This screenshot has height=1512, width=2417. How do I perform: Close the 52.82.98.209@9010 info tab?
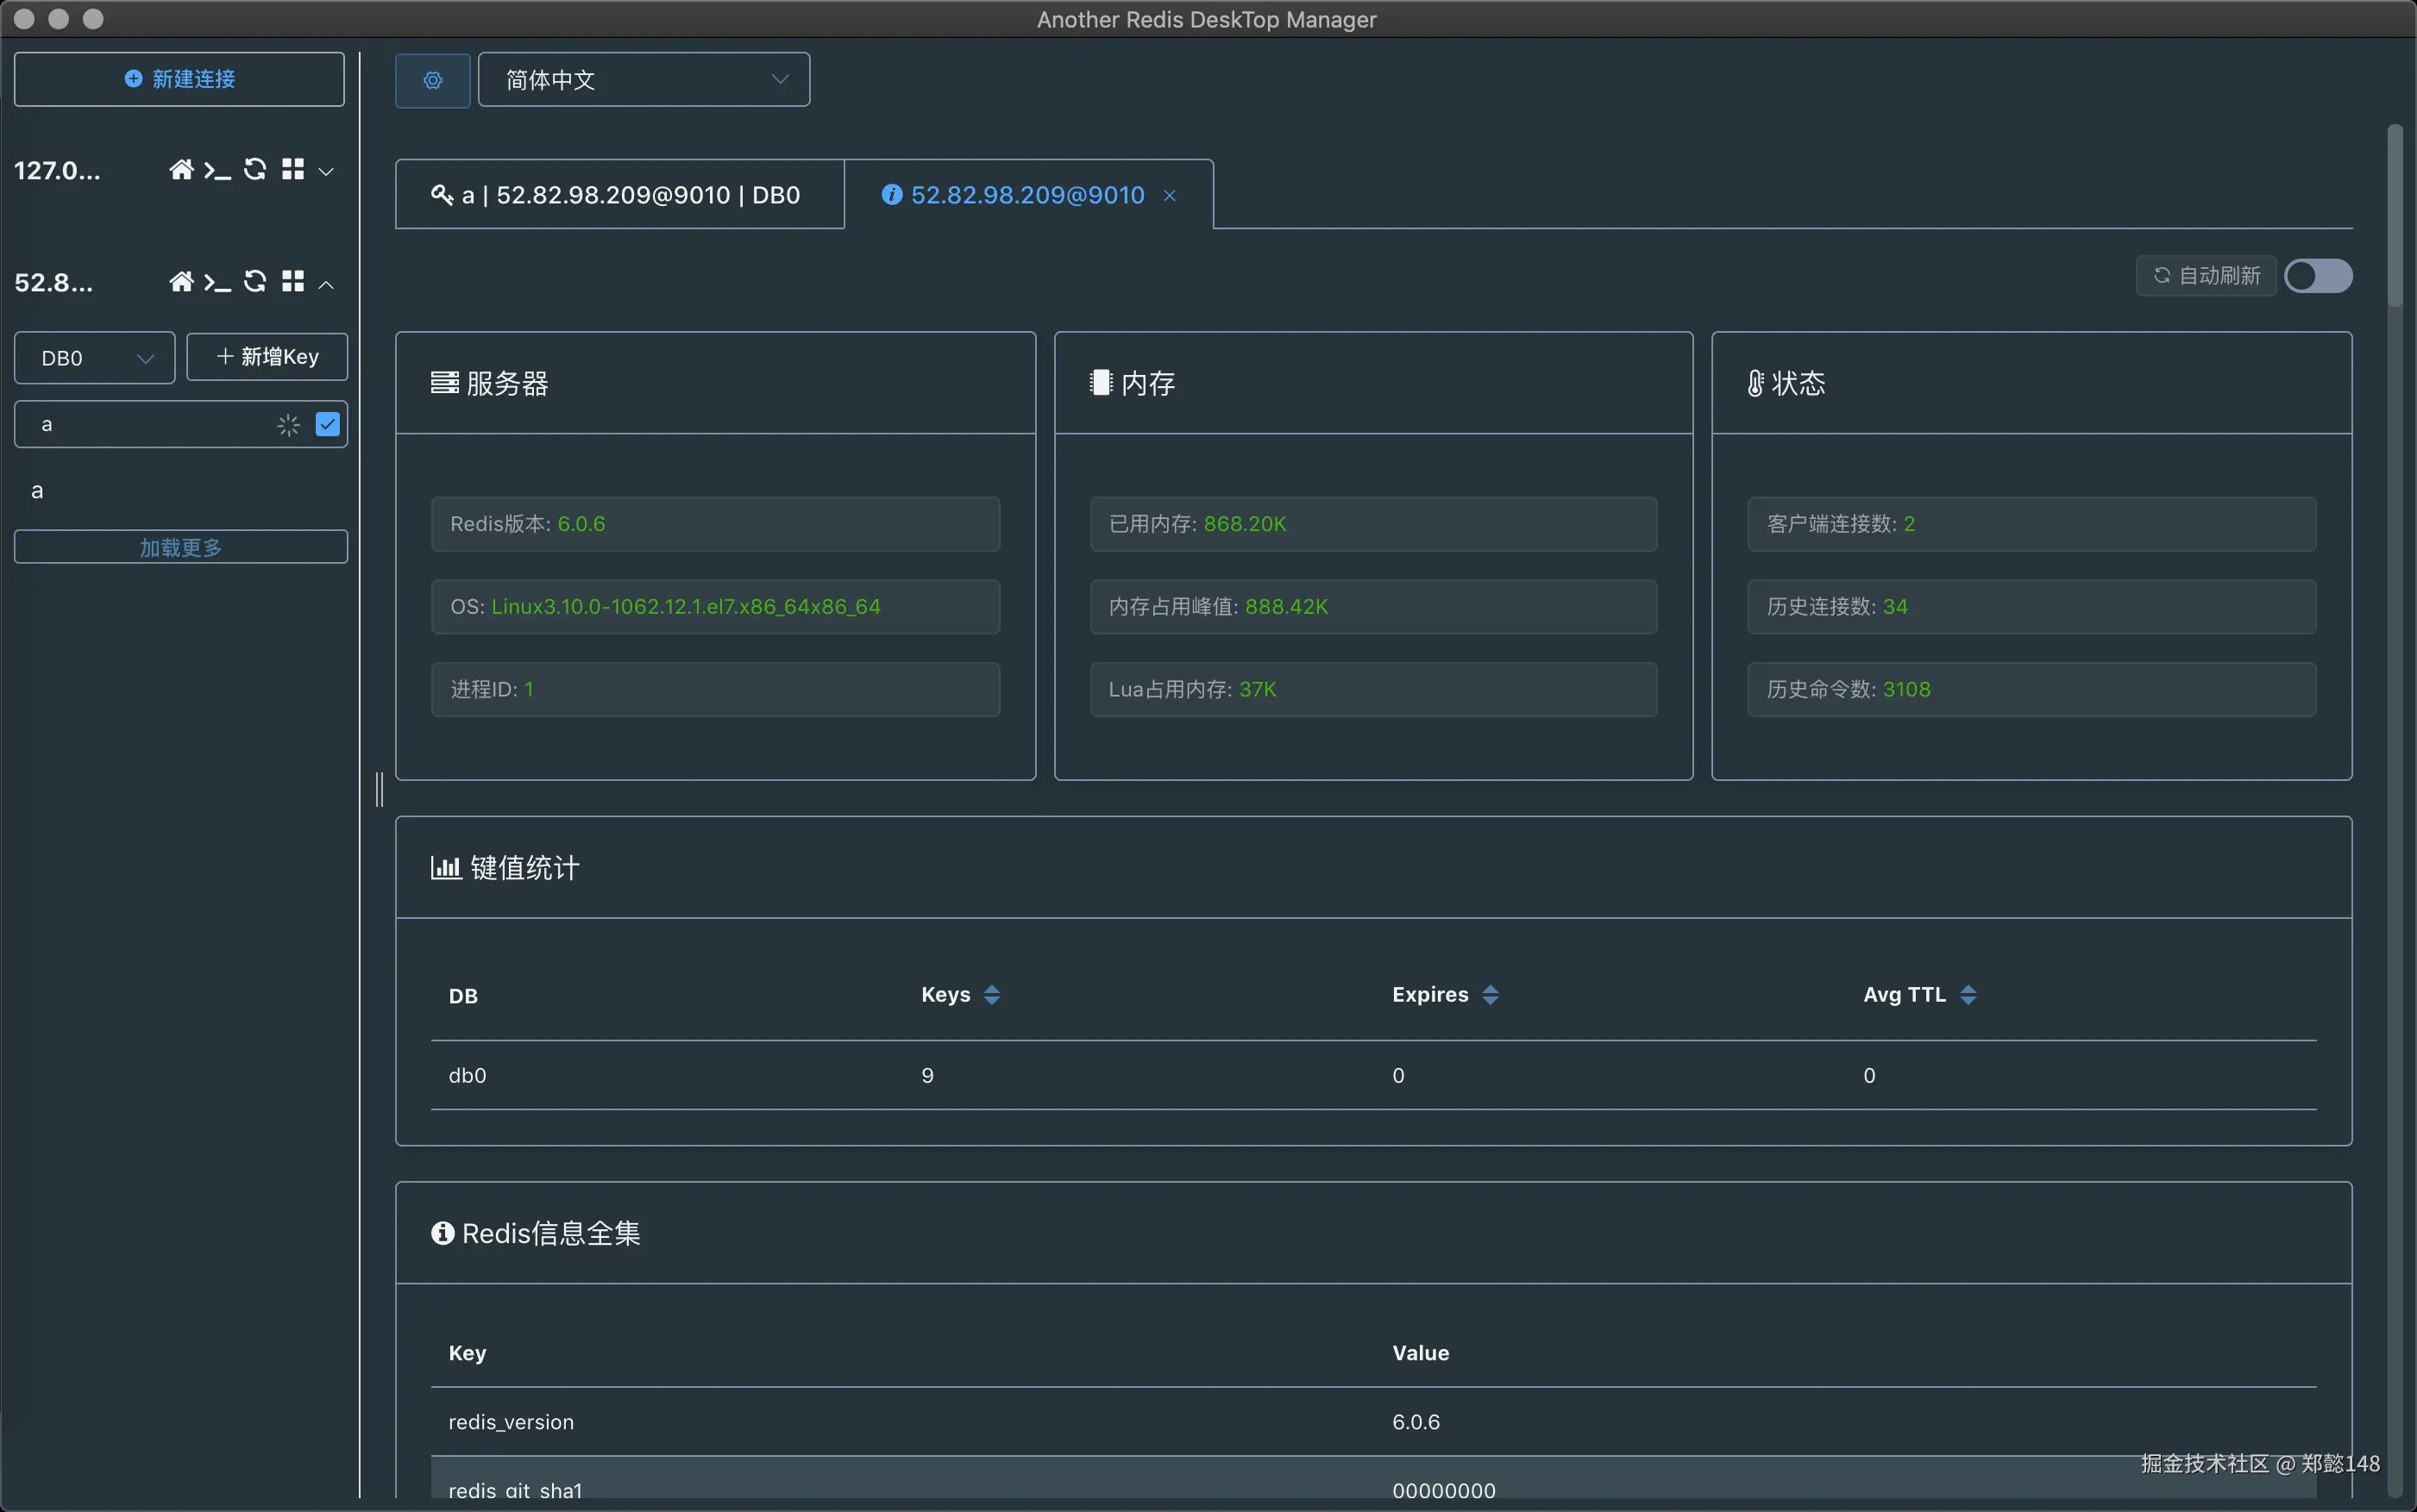(x=1169, y=196)
